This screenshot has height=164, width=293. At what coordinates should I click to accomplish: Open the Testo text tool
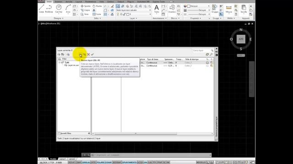coord(157,9)
